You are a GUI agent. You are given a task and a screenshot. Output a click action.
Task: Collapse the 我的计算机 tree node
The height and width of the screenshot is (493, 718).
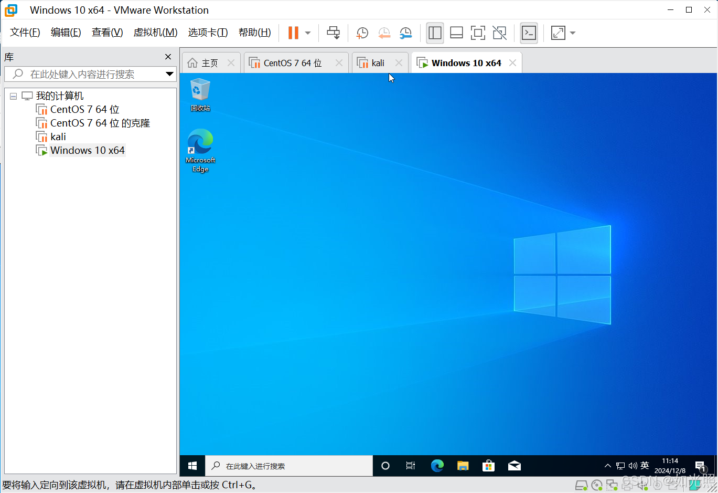pyautogui.click(x=14, y=96)
